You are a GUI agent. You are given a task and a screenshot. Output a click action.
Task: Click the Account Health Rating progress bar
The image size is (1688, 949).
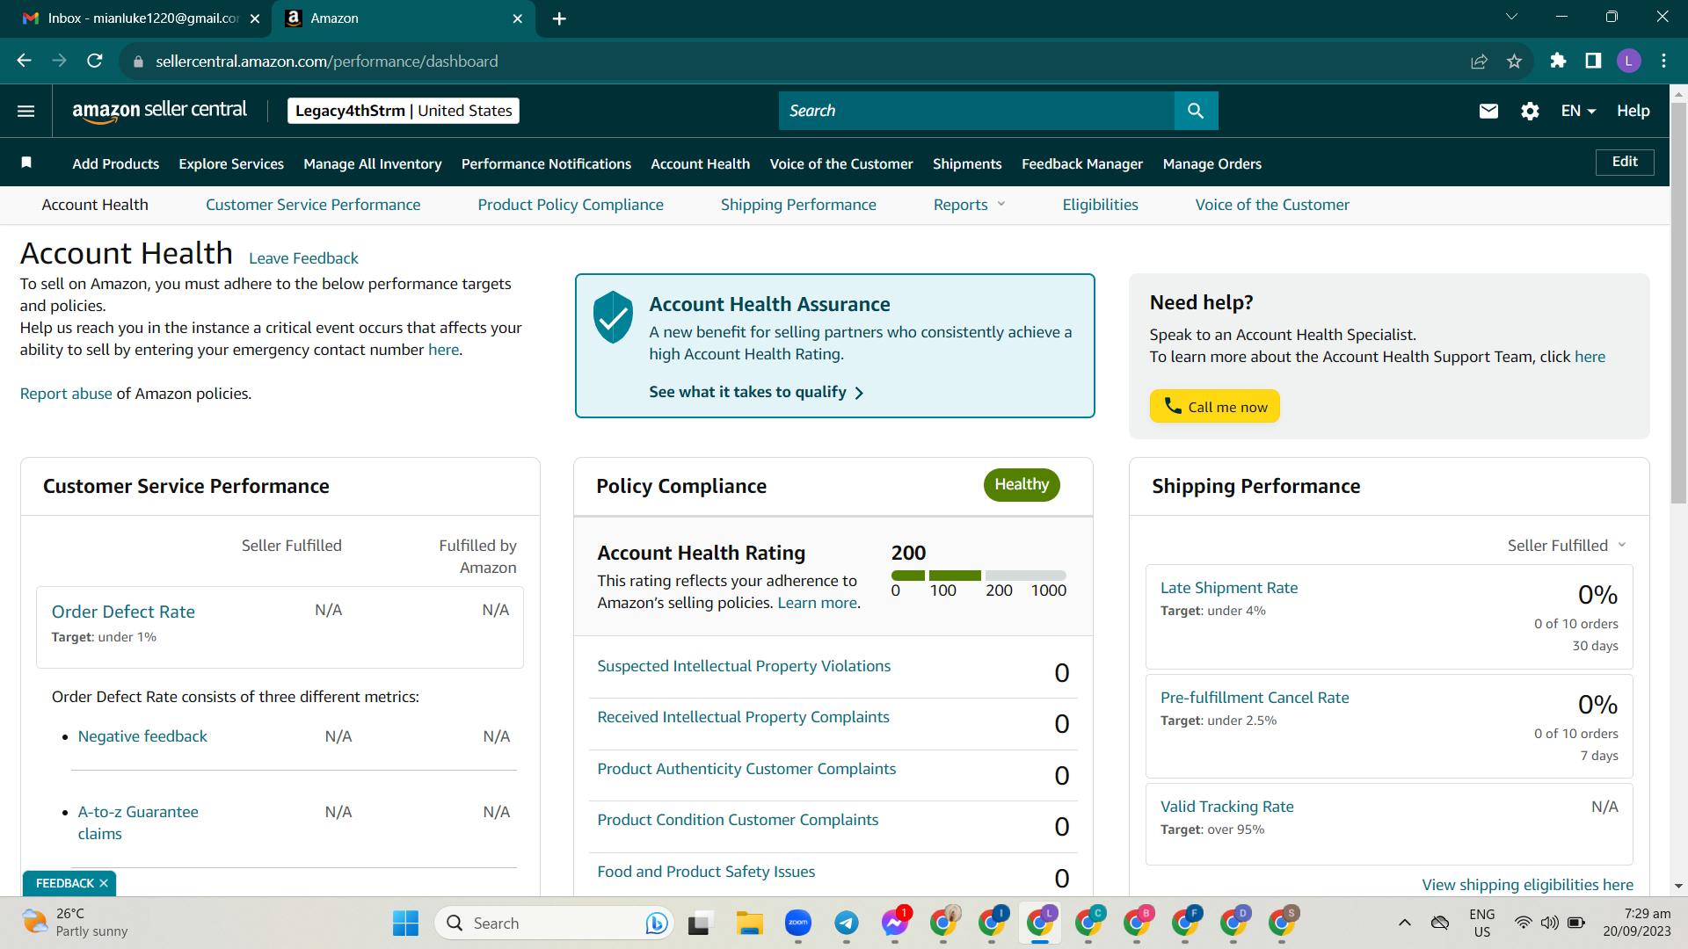979,576
